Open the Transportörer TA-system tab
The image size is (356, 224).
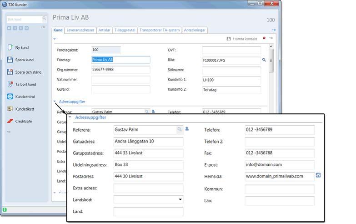pyautogui.click(x=160, y=30)
